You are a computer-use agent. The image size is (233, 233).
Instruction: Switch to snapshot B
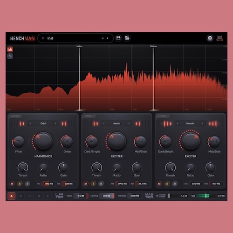tap(21, 196)
